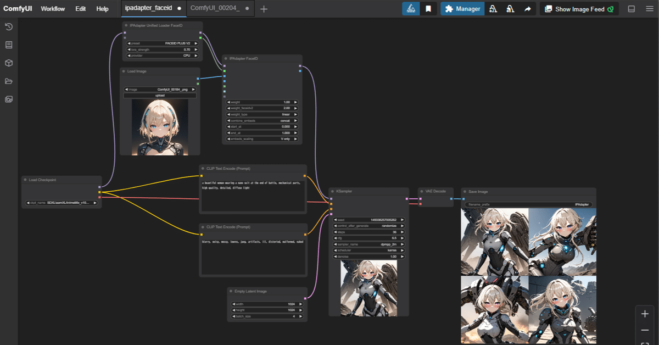Open the node library sidebar panel
Image resolution: width=659 pixels, height=345 pixels.
[8, 44]
